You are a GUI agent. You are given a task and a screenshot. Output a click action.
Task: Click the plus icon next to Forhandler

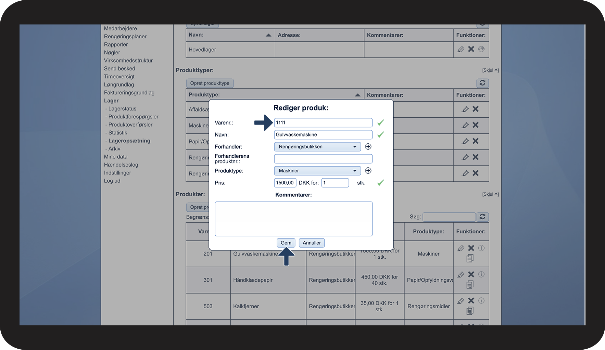368,147
